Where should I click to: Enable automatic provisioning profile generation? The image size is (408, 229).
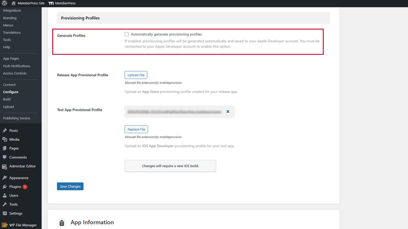[x=127, y=34]
